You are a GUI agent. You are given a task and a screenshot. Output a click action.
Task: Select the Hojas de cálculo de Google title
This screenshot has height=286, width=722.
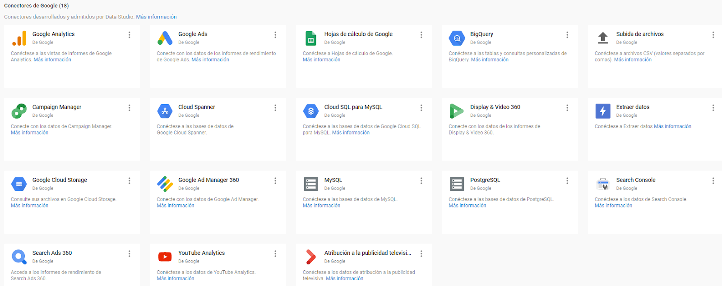coord(358,34)
